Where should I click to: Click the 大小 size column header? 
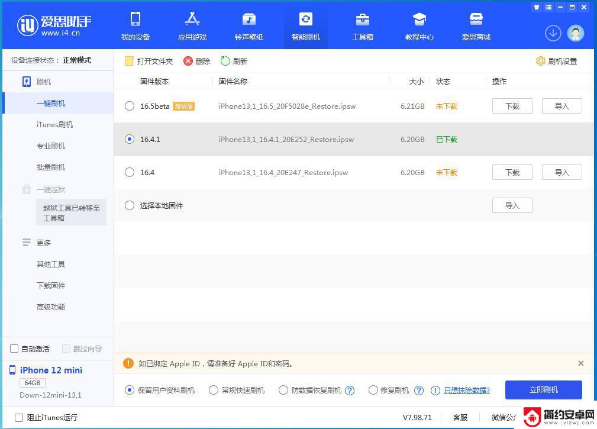click(416, 82)
